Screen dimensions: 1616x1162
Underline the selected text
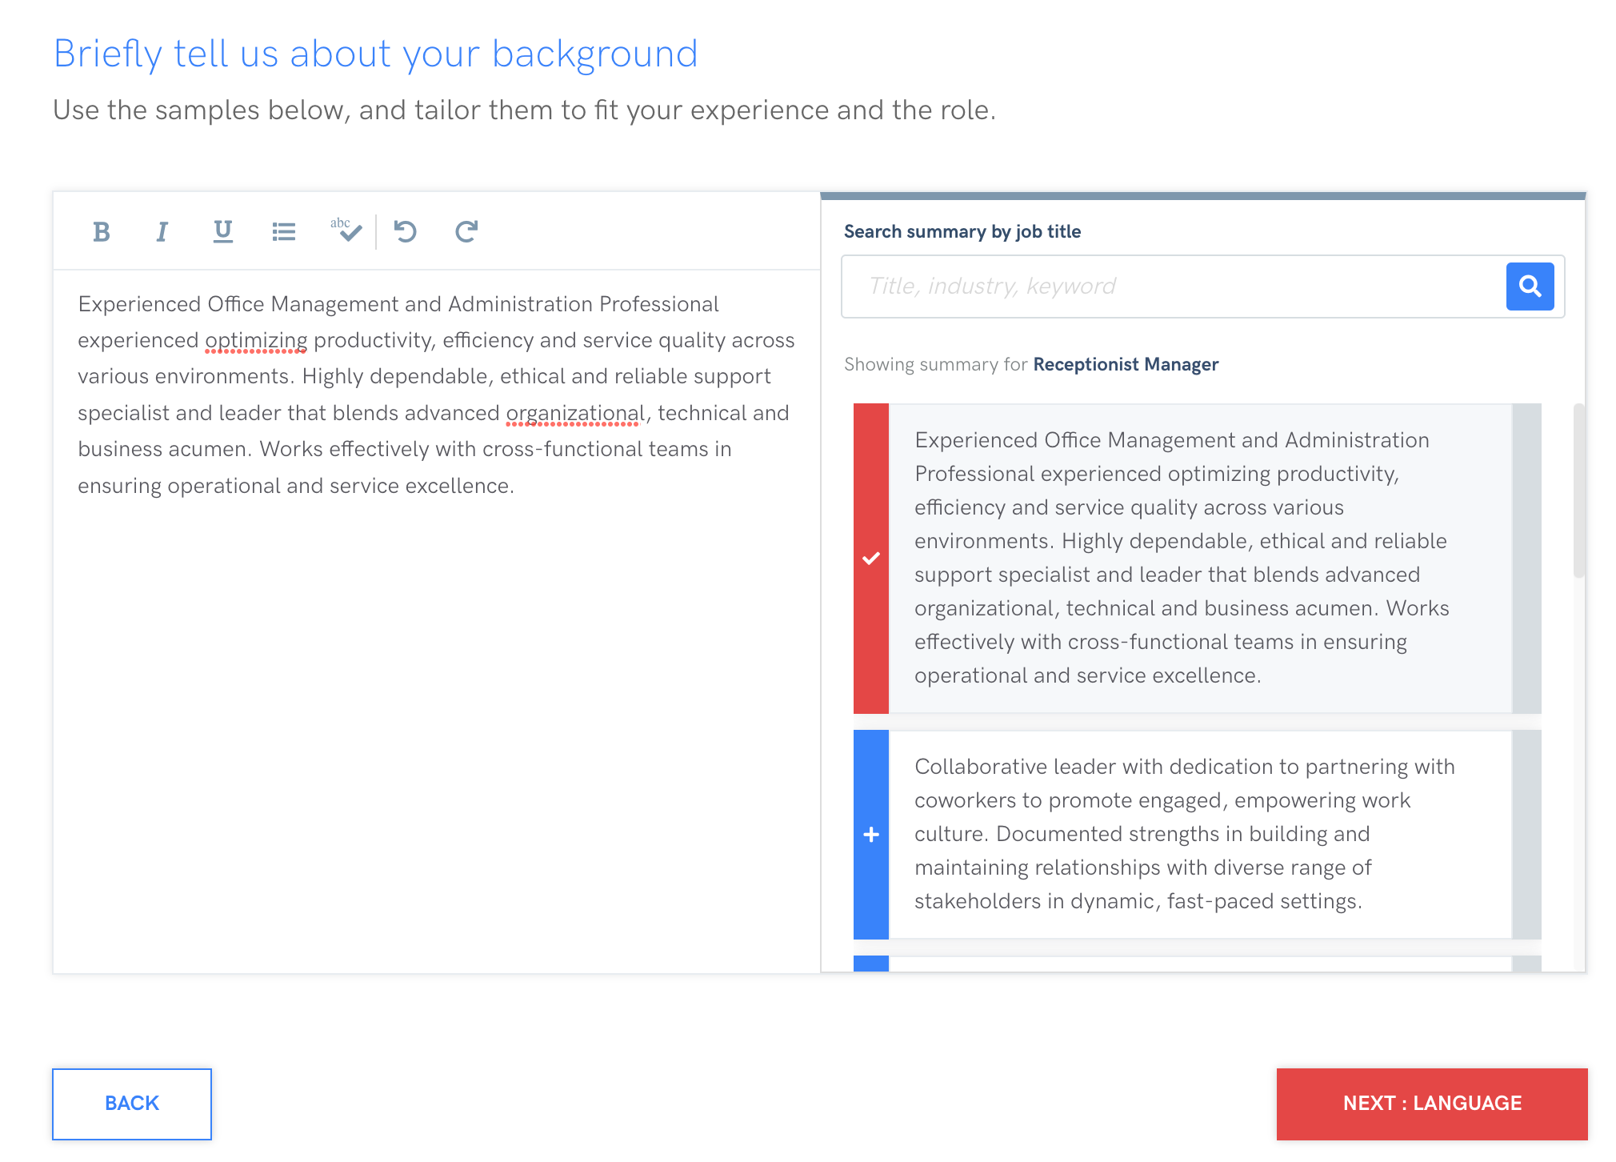(x=222, y=232)
